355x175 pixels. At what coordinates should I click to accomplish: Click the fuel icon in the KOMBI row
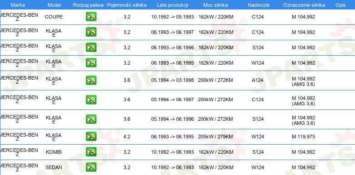pos(91,152)
